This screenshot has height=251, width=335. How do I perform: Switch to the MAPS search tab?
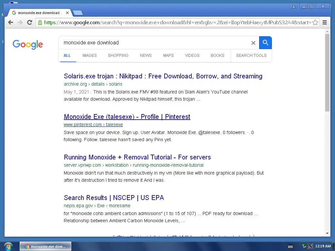click(x=168, y=56)
